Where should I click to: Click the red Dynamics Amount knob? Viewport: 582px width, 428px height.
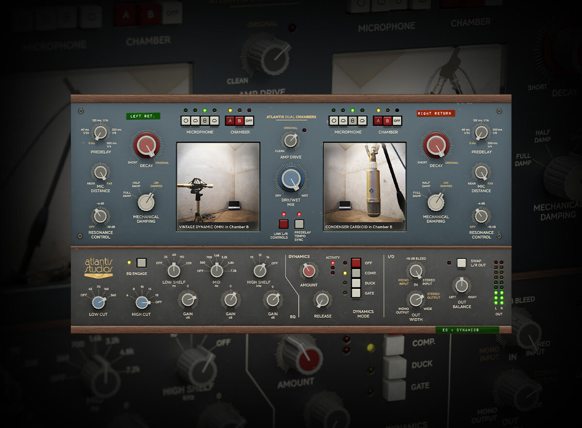tap(309, 271)
